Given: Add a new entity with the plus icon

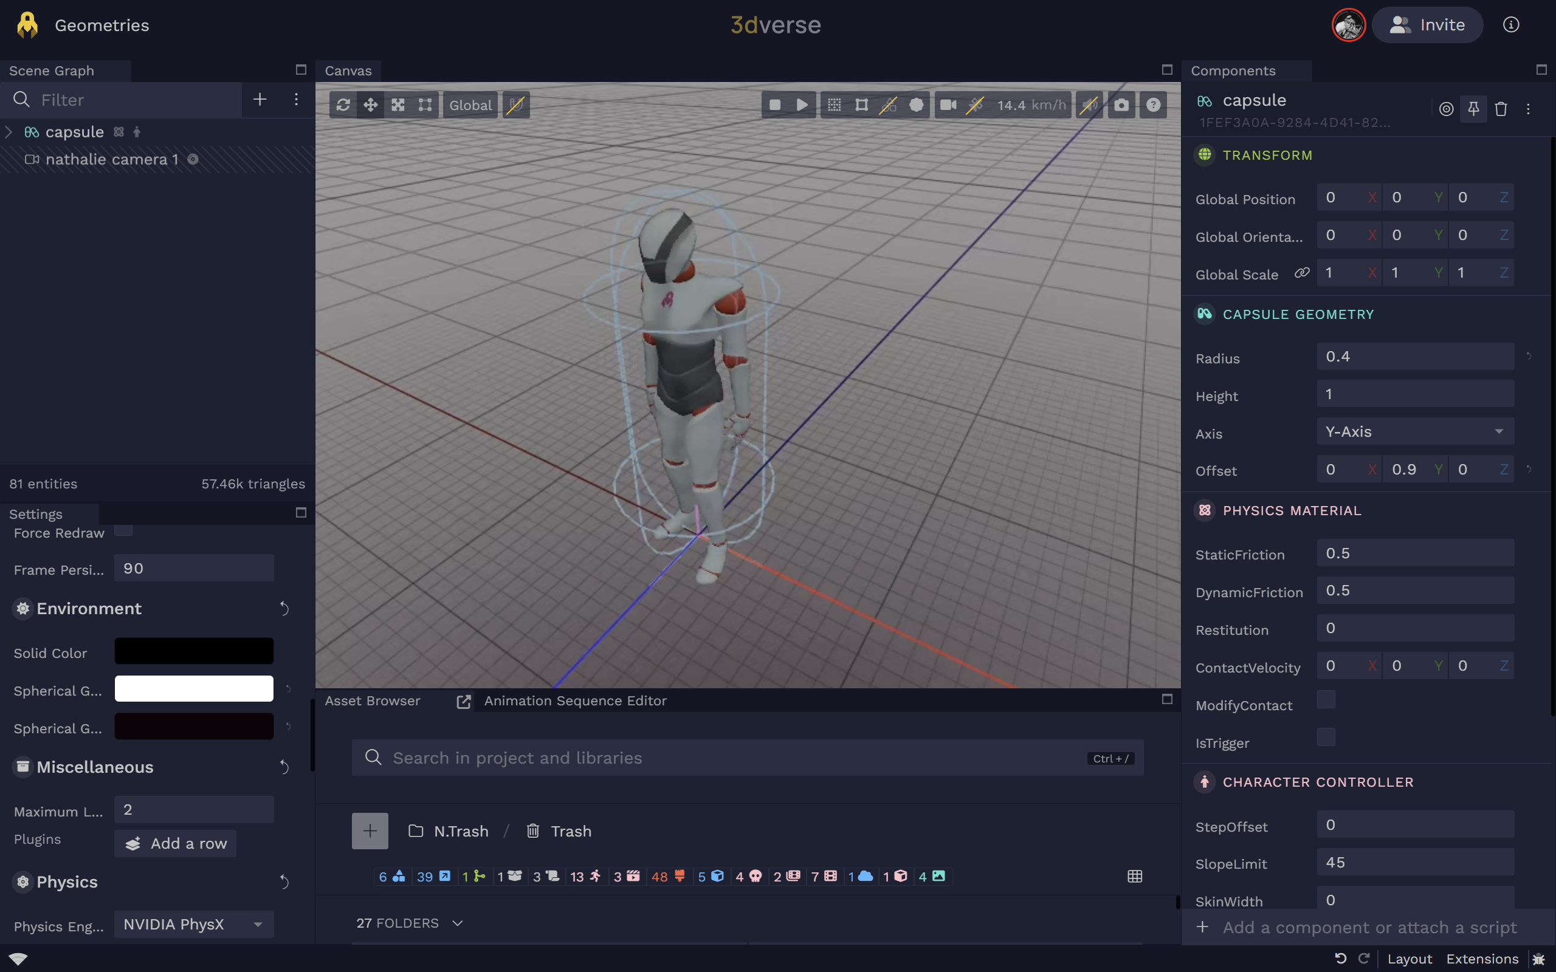Looking at the screenshot, I should pos(260,99).
